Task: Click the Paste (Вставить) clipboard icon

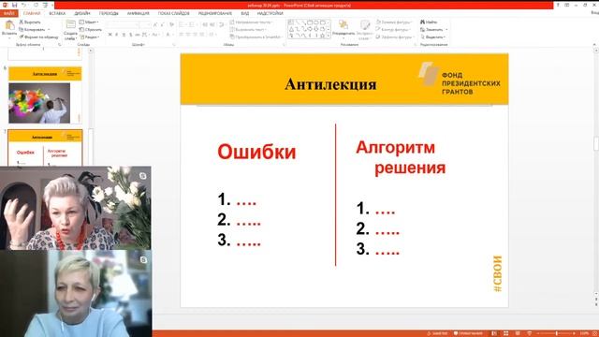Action: click(9, 25)
